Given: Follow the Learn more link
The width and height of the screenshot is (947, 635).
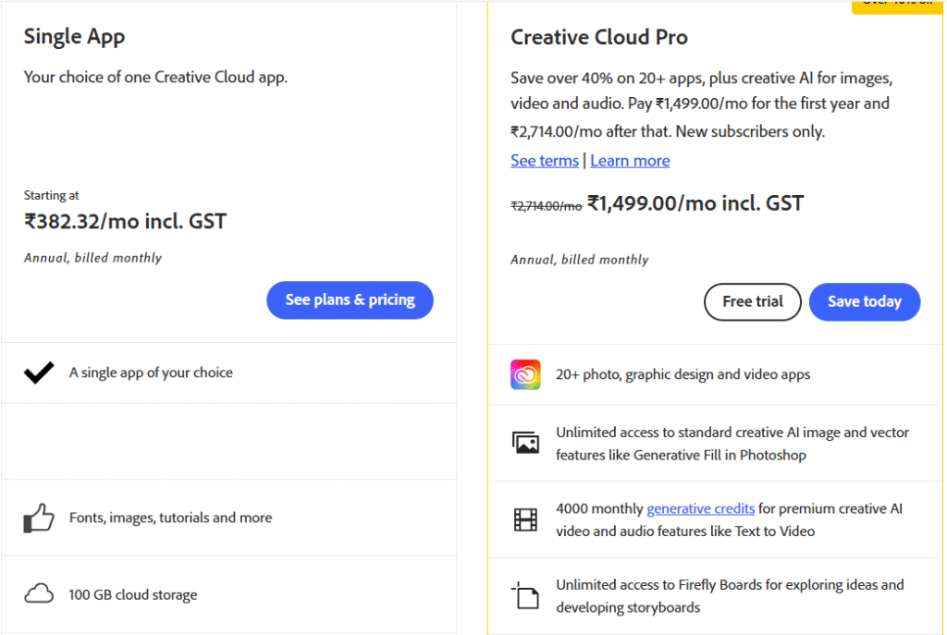Looking at the screenshot, I should pos(630,161).
